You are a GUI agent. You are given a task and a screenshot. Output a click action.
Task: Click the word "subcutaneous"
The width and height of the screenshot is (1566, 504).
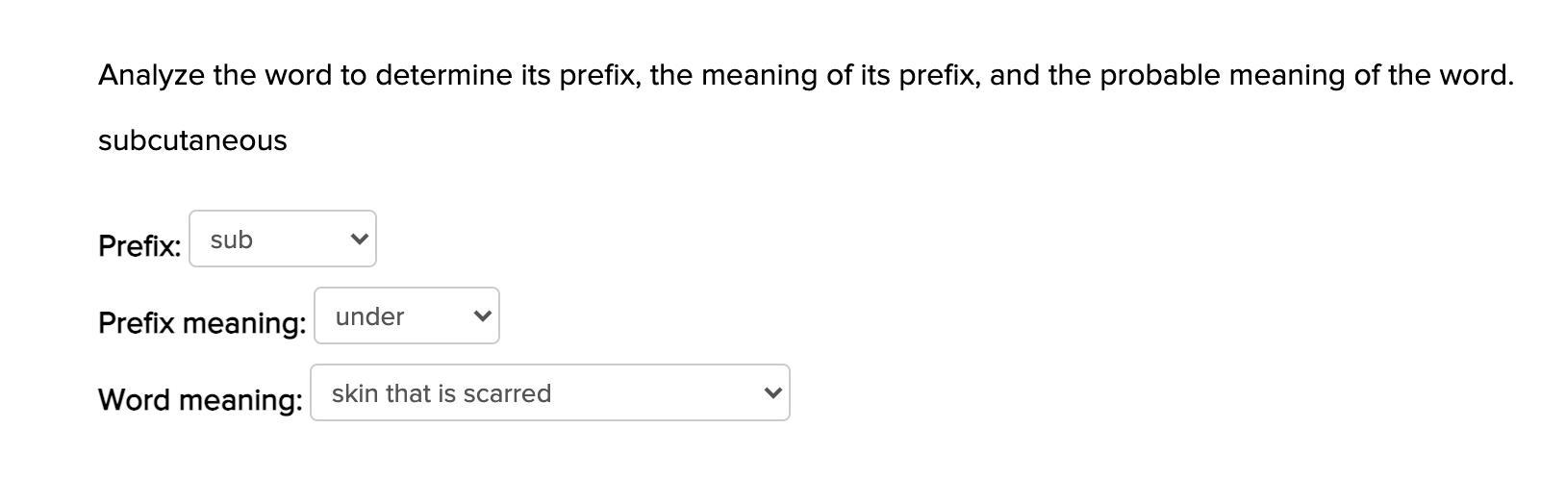[x=192, y=140]
